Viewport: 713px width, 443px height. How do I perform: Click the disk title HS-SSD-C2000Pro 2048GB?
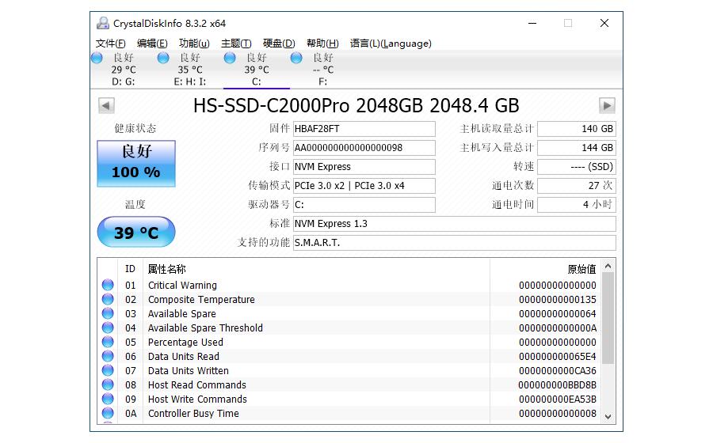click(x=356, y=106)
